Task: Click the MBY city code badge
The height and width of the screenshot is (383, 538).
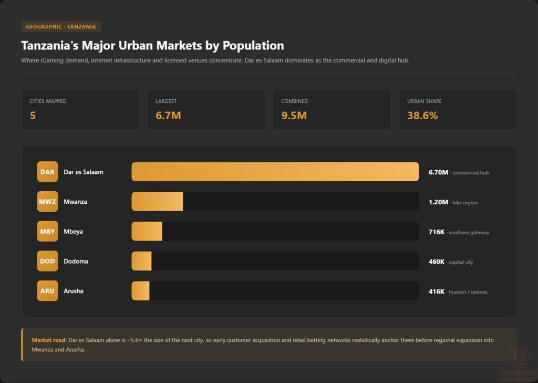Action: tap(47, 231)
